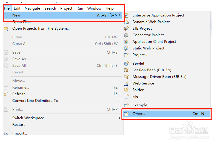The image size is (221, 145).
Task: Click the Dynamic Web Project globe icon
Action: point(127,22)
